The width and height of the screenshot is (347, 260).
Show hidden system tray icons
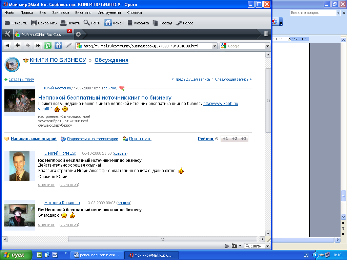pyautogui.click(x=315, y=255)
